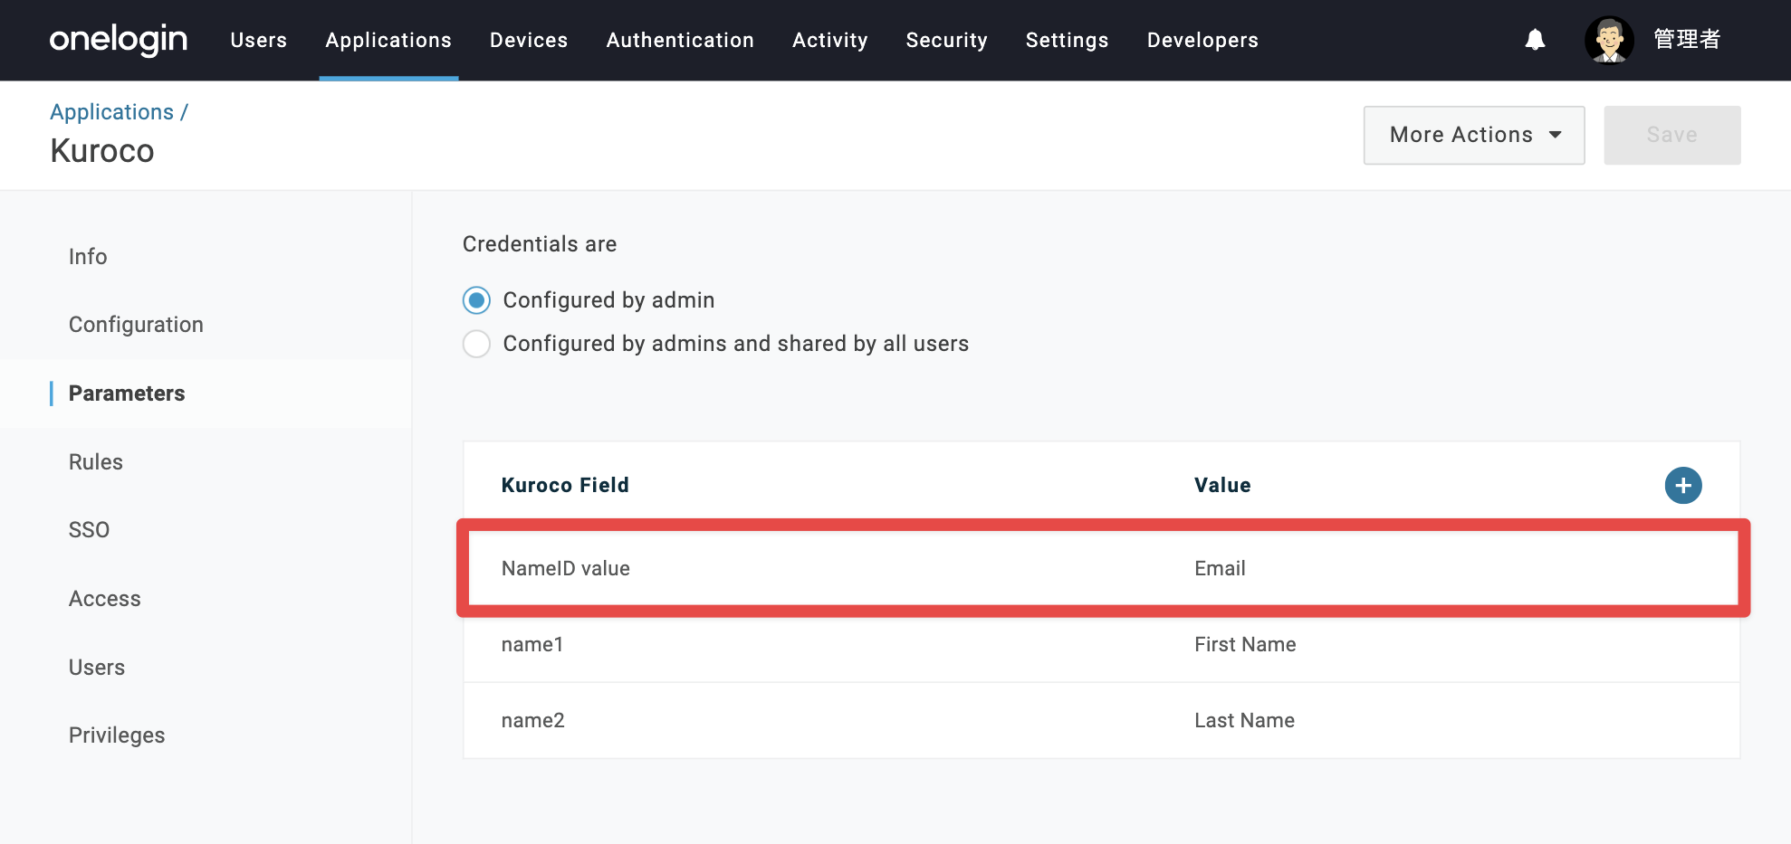Viewport: 1791px width, 844px height.
Task: Open the Applications top menu
Action: pos(388,40)
